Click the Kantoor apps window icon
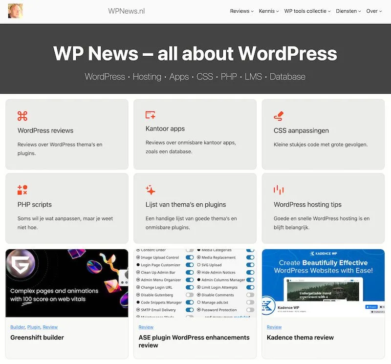The height and width of the screenshot is (364, 391). [151, 115]
